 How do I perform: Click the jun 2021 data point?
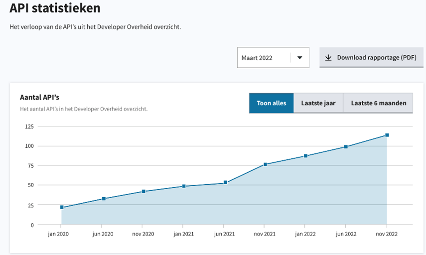(226, 182)
